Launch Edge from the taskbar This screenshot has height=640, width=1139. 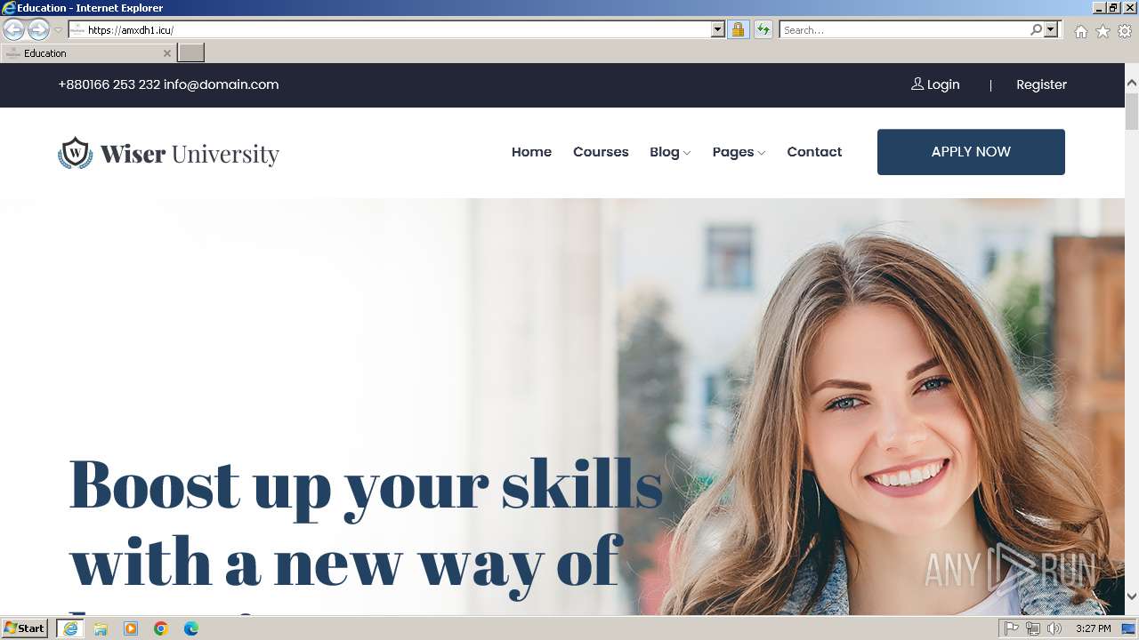191,628
